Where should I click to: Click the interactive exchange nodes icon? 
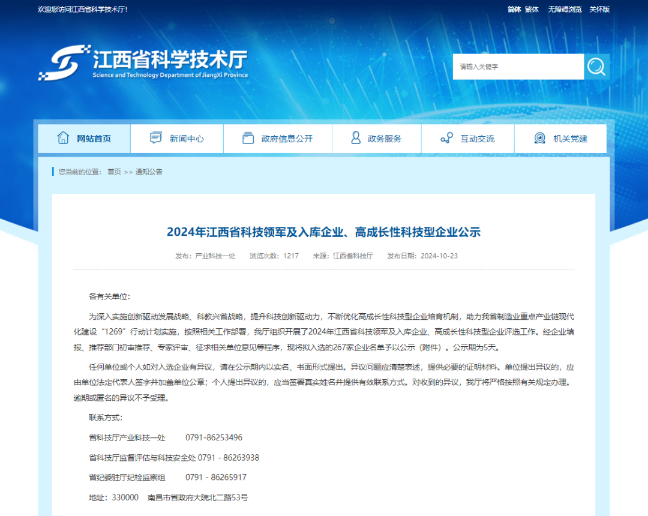[x=446, y=138]
